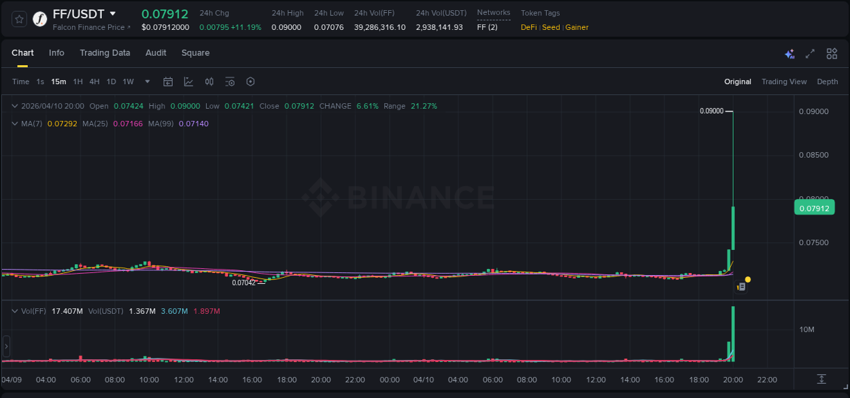Open the chart settings hexagon icon
850x398 pixels.
250,82
